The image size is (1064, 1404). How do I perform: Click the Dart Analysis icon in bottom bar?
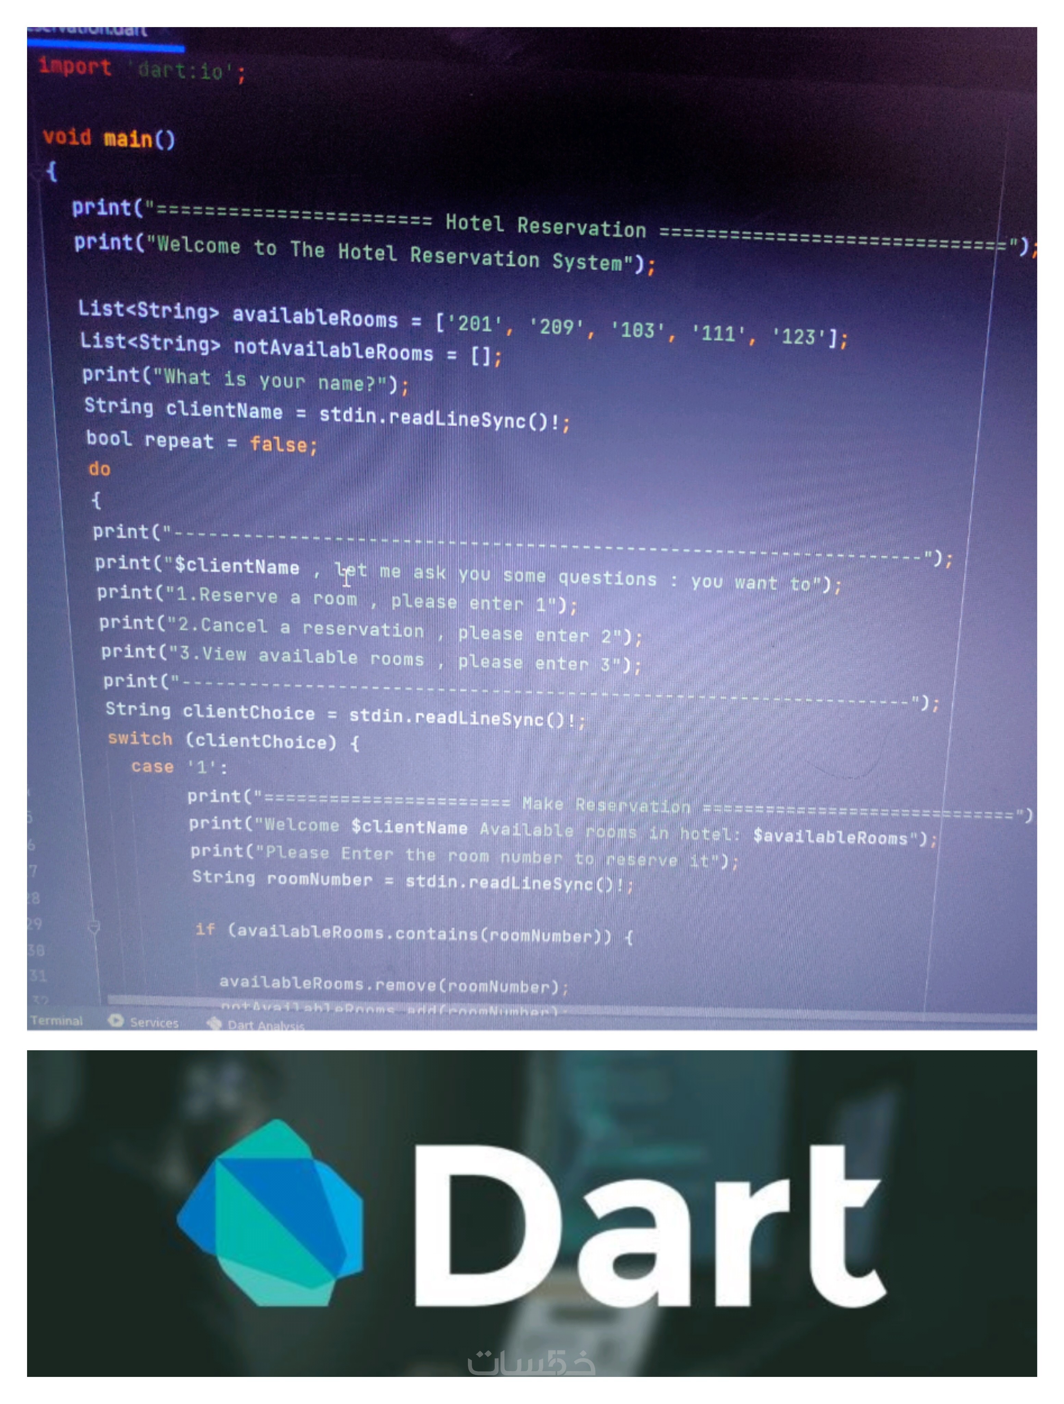pos(215,1023)
